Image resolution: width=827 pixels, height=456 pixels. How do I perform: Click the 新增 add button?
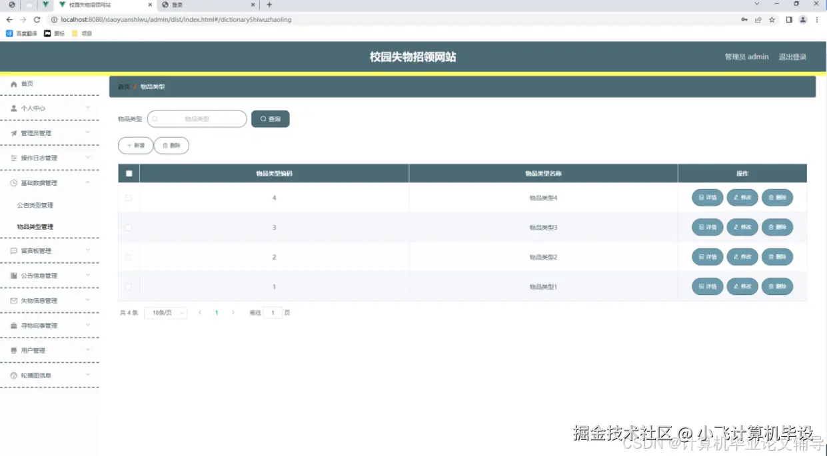click(135, 145)
